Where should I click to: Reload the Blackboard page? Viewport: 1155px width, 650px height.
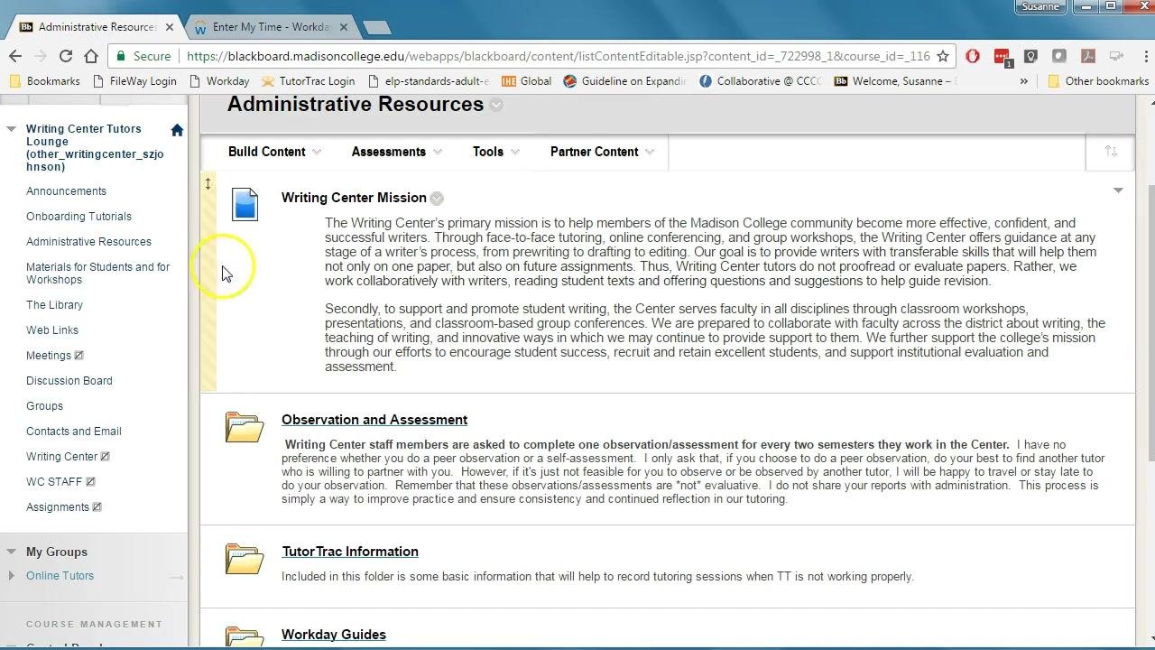(x=66, y=56)
